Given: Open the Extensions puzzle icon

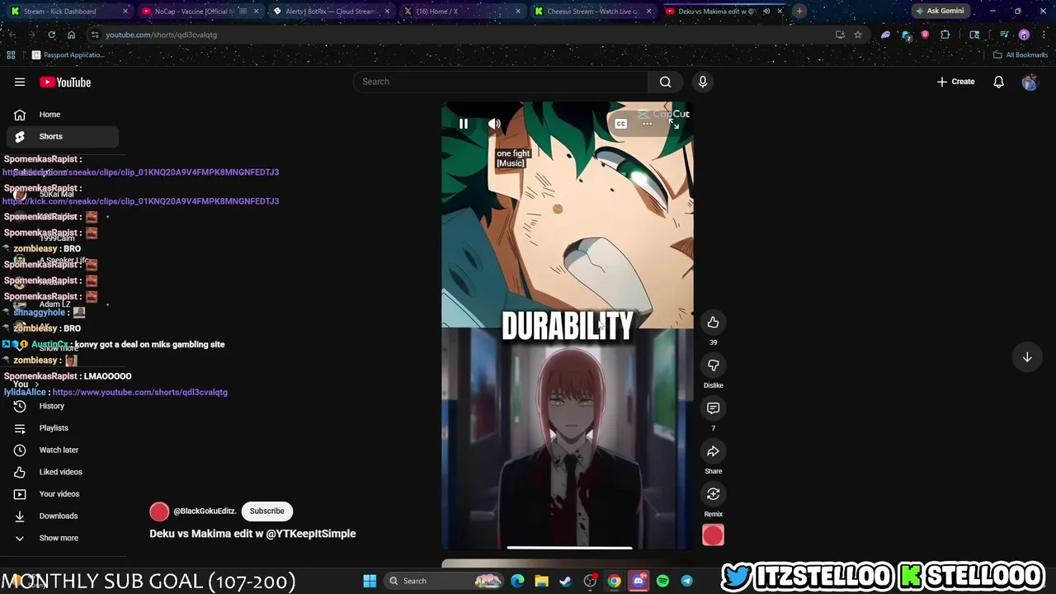Looking at the screenshot, I should [x=945, y=35].
